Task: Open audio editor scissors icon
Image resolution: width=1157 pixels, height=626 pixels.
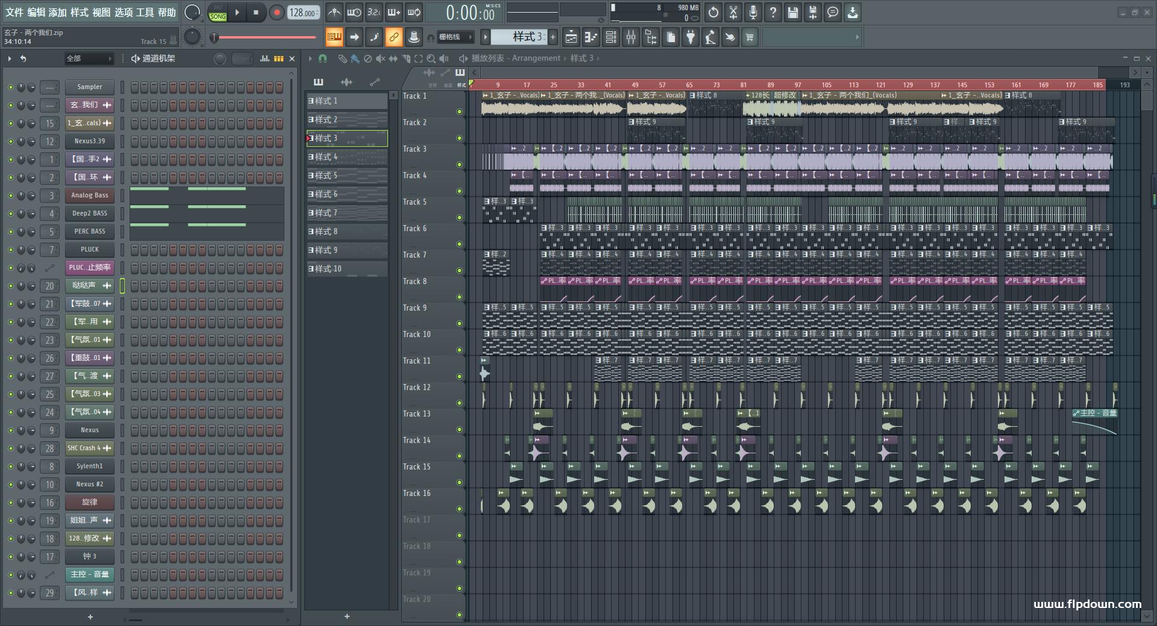Action: (x=733, y=12)
